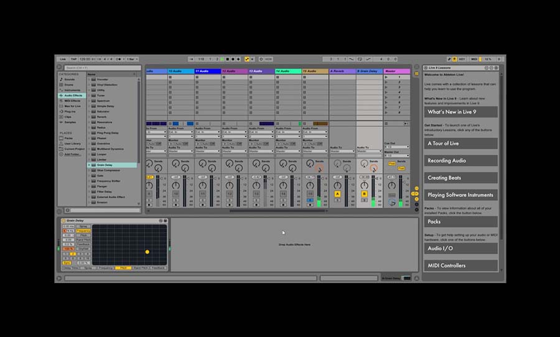Open the Master Out dropdown
Screen dimensions: 560x337
396,155
